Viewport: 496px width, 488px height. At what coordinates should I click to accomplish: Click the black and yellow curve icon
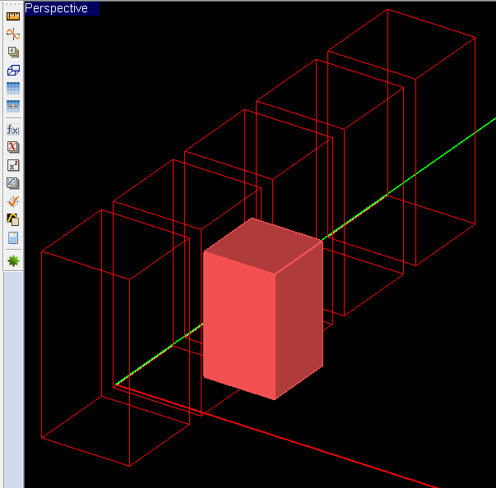point(13,219)
